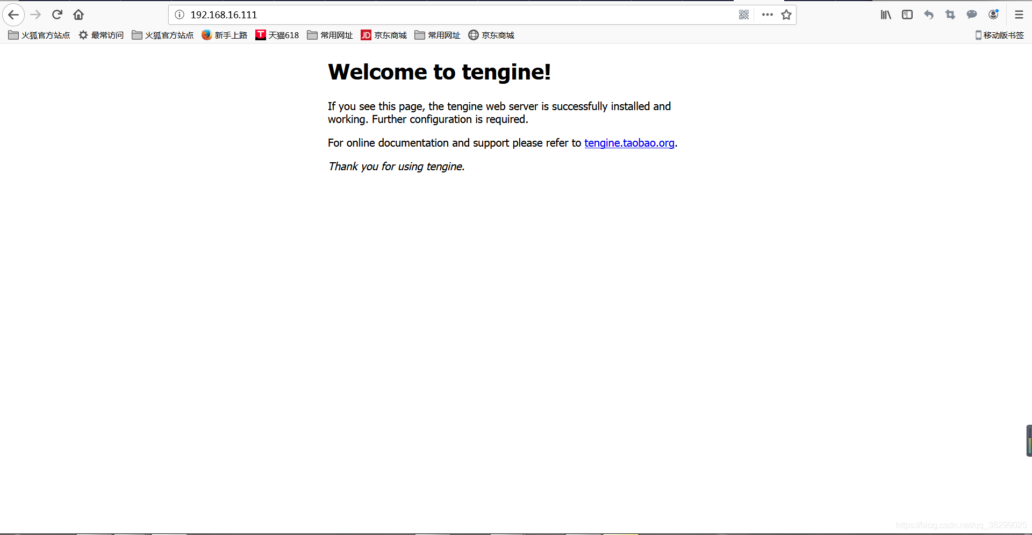Open page actions three-dot menu
Screen dimensions: 1032x535
768,15
